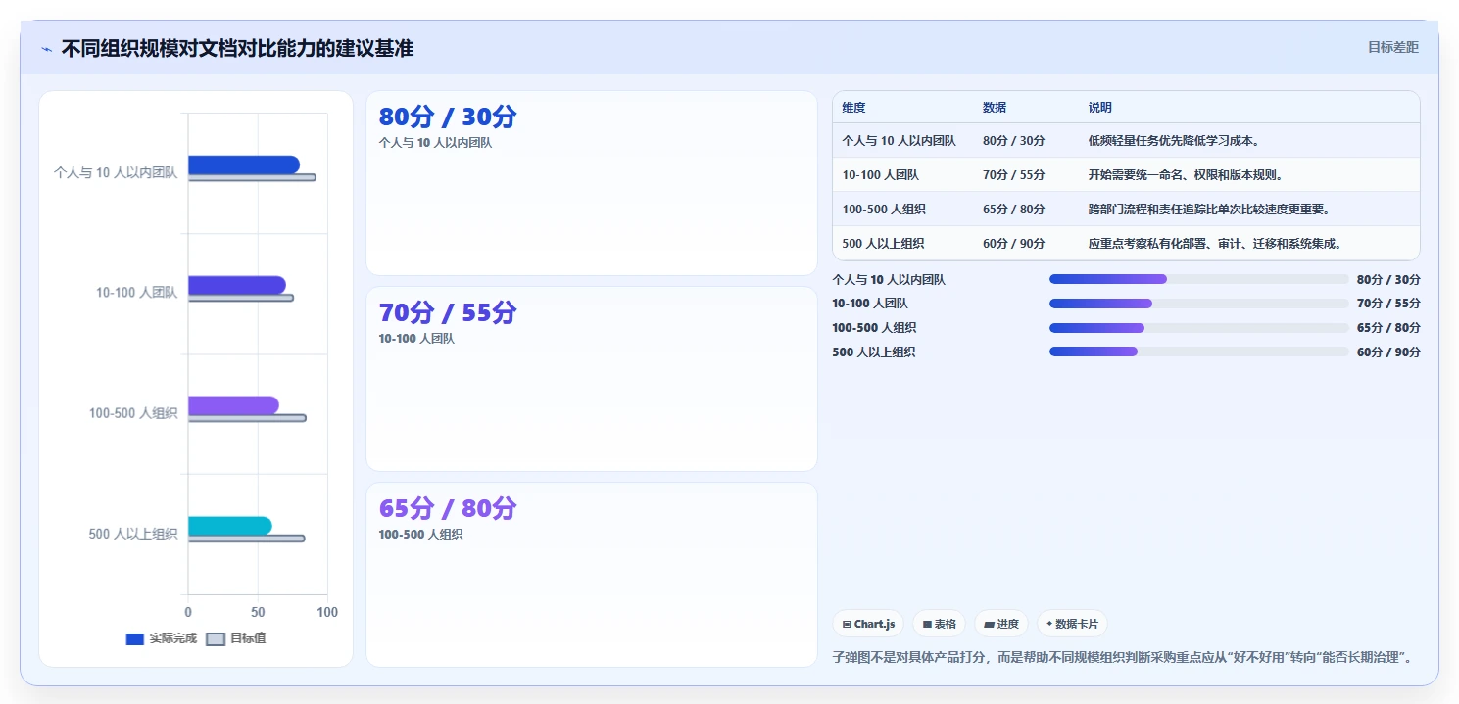The width and height of the screenshot is (1459, 704).
Task: Click the cyan bar for 500 人以上组织
Action: click(x=230, y=526)
